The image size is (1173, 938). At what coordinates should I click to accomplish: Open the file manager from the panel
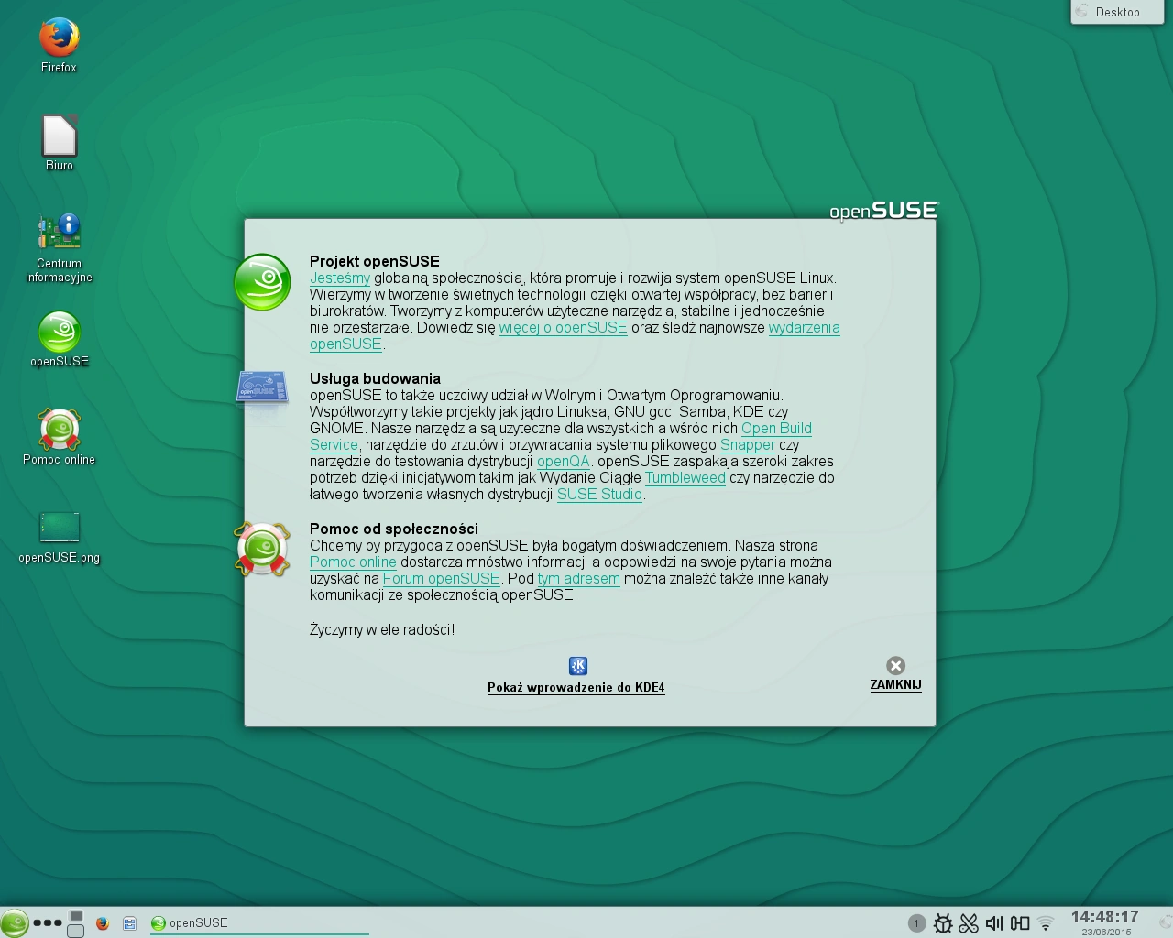pyautogui.click(x=130, y=923)
